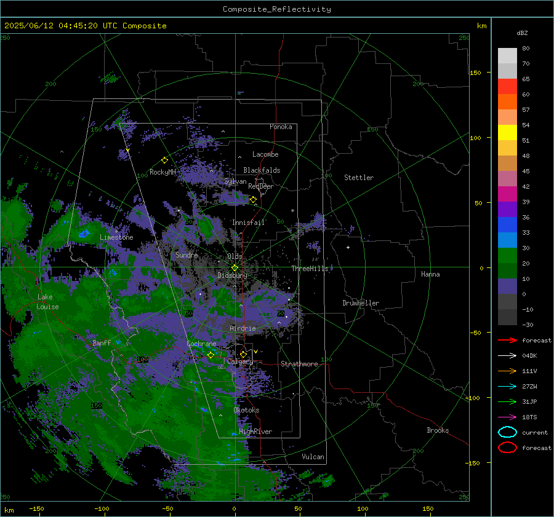Click the Blackfalds city label
The width and height of the screenshot is (554, 517).
coord(262,170)
